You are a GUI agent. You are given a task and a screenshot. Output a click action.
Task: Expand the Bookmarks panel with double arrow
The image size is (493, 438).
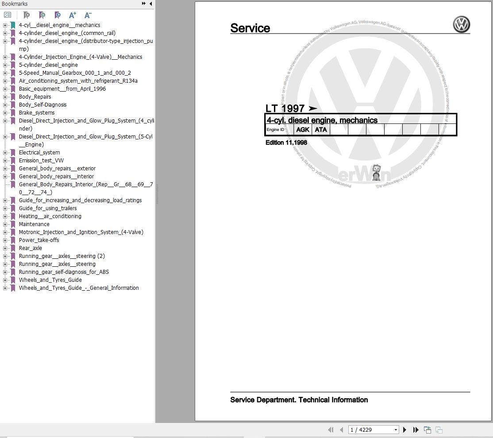144,4
